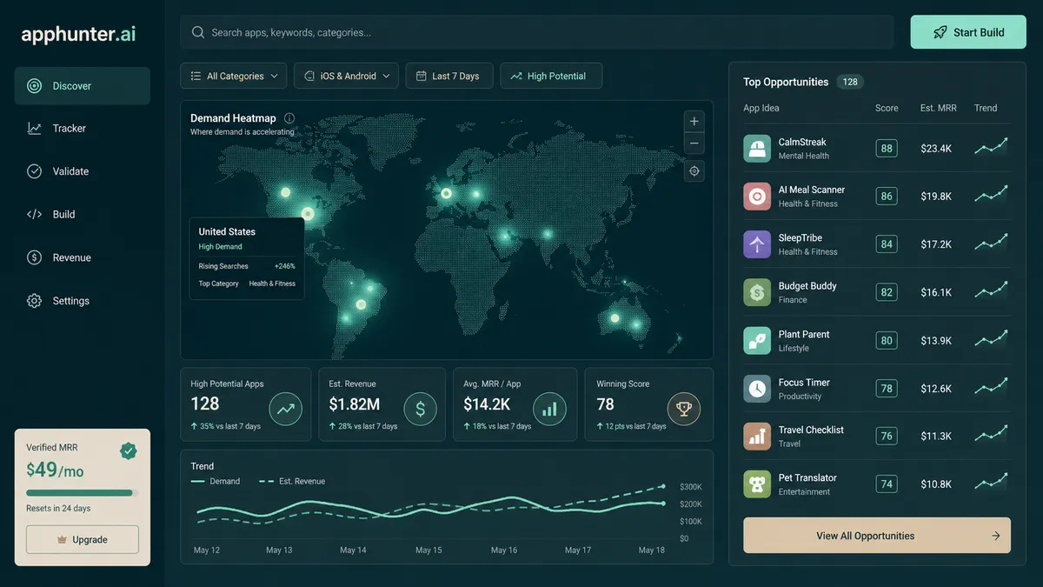Click the score 86 badge for AI Meal Scanner

point(887,197)
